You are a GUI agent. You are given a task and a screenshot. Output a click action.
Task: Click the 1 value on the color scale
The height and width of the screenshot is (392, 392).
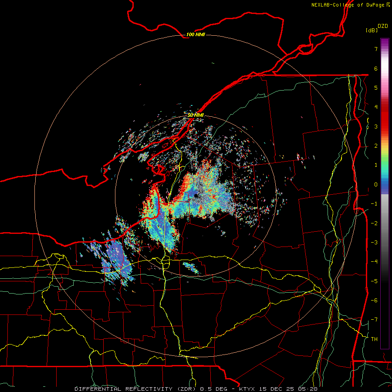pyautogui.click(x=376, y=165)
